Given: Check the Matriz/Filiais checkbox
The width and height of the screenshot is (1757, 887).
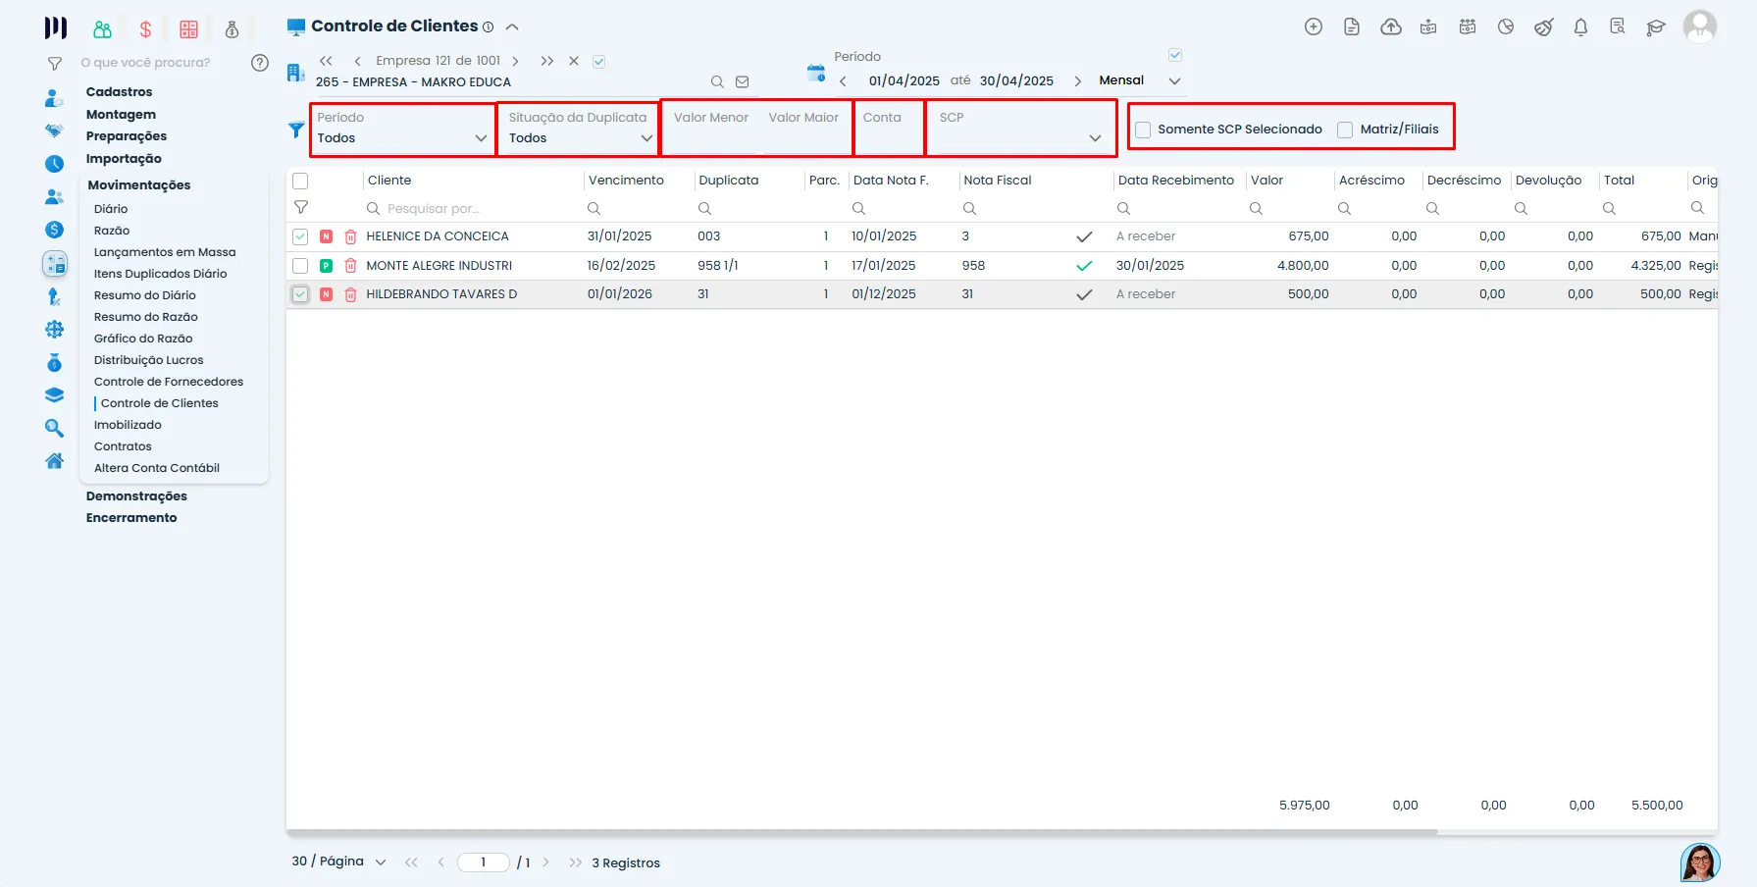Looking at the screenshot, I should (x=1345, y=130).
